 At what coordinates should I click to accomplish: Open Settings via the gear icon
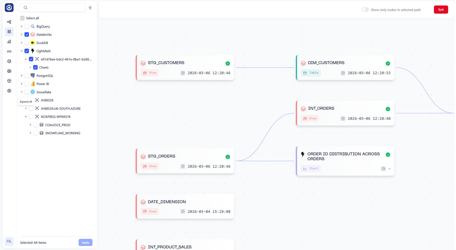coord(9,90)
